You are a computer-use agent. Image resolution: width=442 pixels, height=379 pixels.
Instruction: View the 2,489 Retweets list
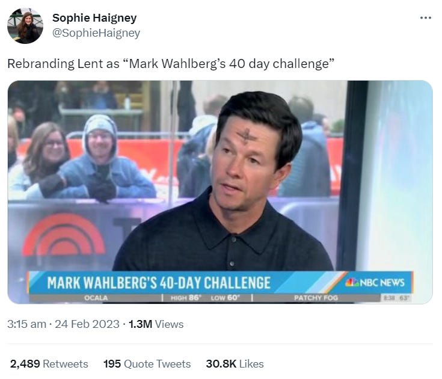tap(49, 364)
